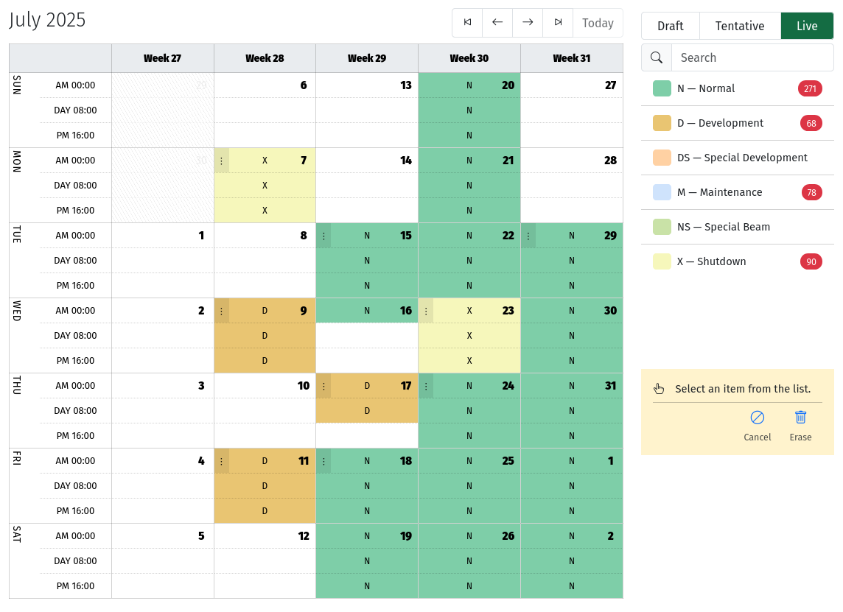Click the Erase trash icon
Image resolution: width=843 pixels, height=612 pixels.
point(800,418)
